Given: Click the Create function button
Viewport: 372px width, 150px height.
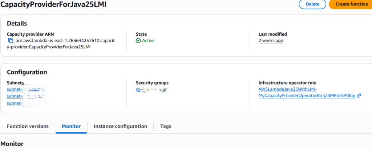Looking at the screenshot, I should coord(351,4).
